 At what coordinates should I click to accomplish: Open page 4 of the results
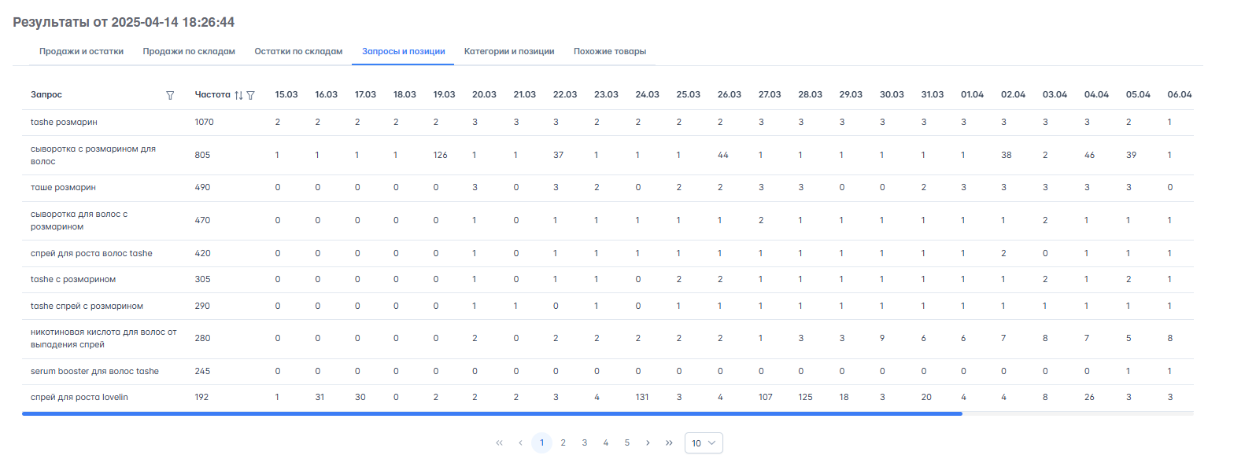pos(605,443)
